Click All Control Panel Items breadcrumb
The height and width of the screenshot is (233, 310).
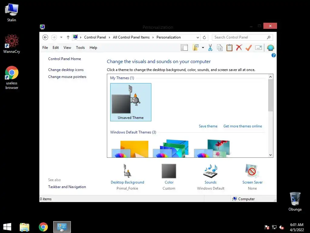click(x=131, y=37)
